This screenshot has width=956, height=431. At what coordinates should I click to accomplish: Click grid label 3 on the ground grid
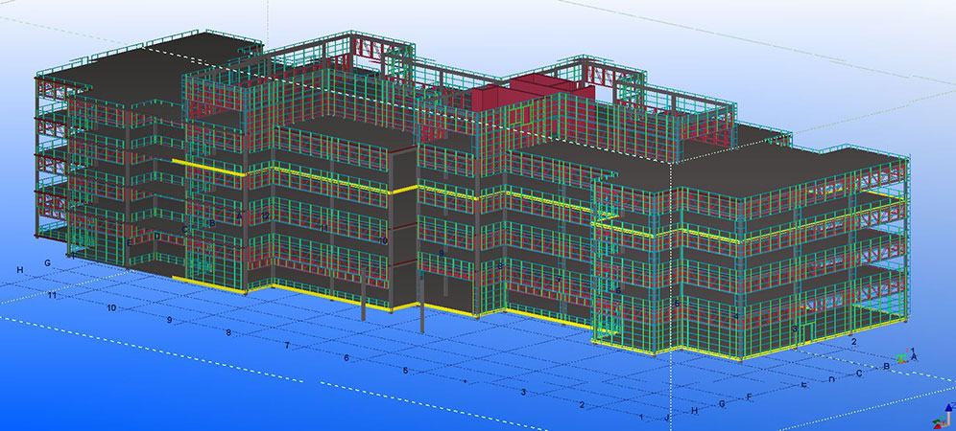(523, 393)
